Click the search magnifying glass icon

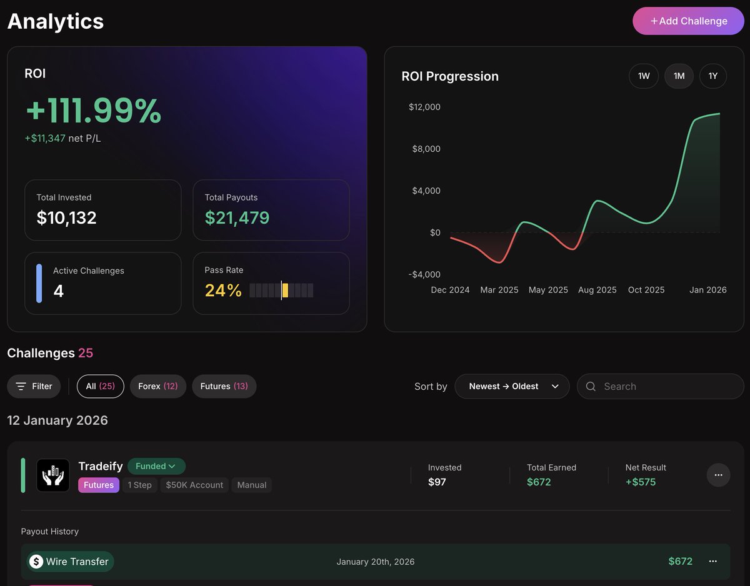click(590, 386)
